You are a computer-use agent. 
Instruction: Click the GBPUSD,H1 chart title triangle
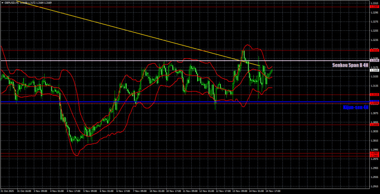tap(2, 3)
